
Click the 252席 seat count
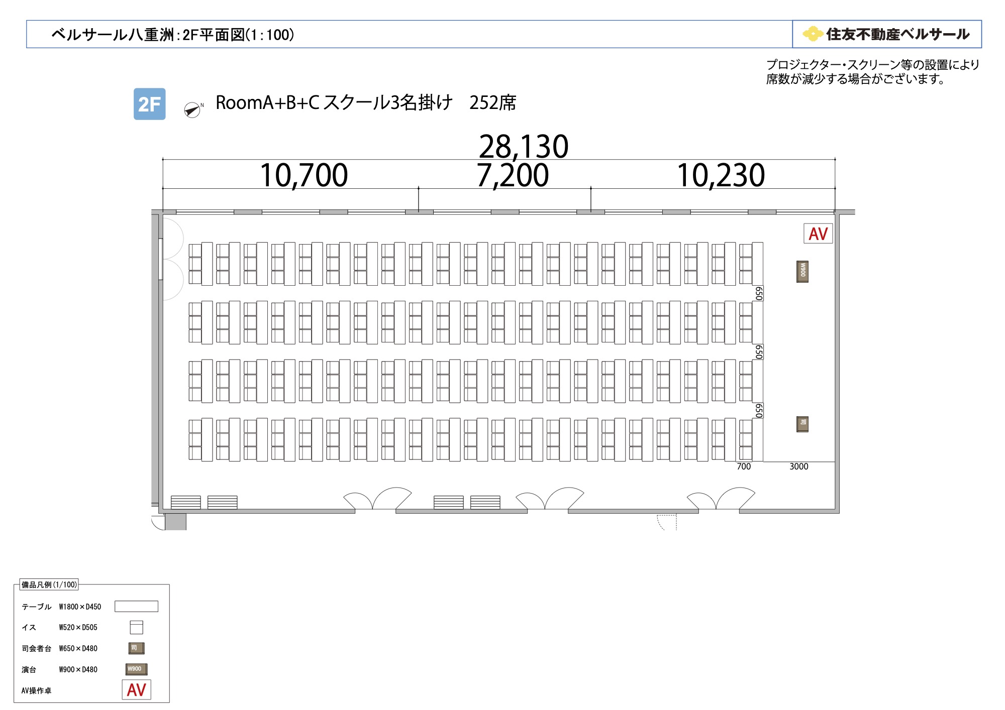tap(493, 102)
